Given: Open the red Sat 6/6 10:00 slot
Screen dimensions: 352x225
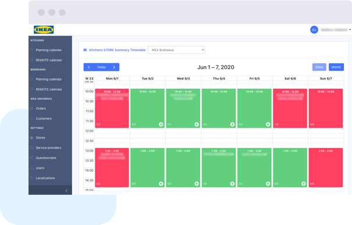Looking at the screenshot, I should (x=290, y=108).
